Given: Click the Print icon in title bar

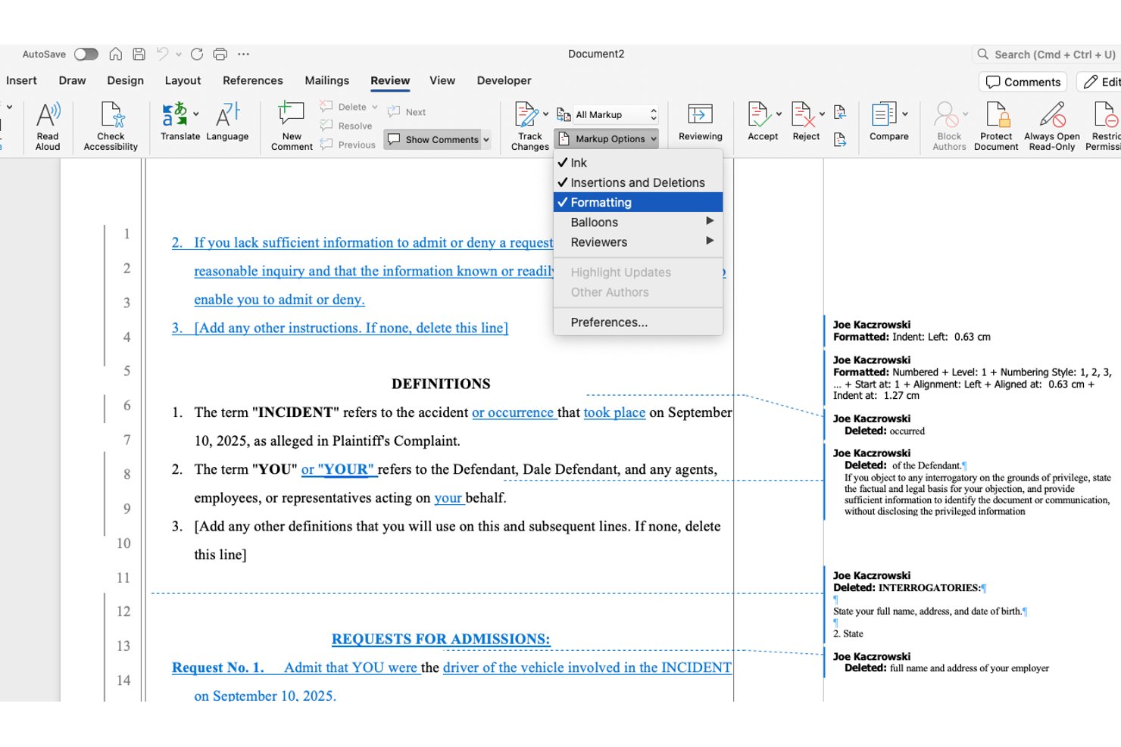Looking at the screenshot, I should click(220, 54).
